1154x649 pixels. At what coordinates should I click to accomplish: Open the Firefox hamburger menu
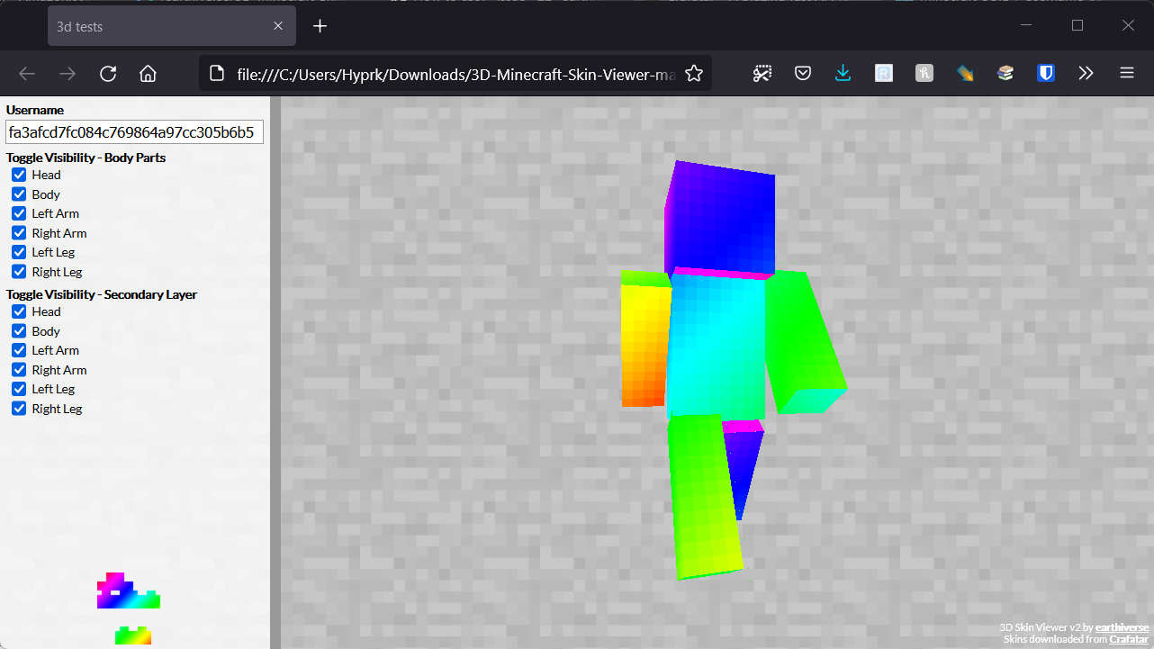click(1126, 73)
